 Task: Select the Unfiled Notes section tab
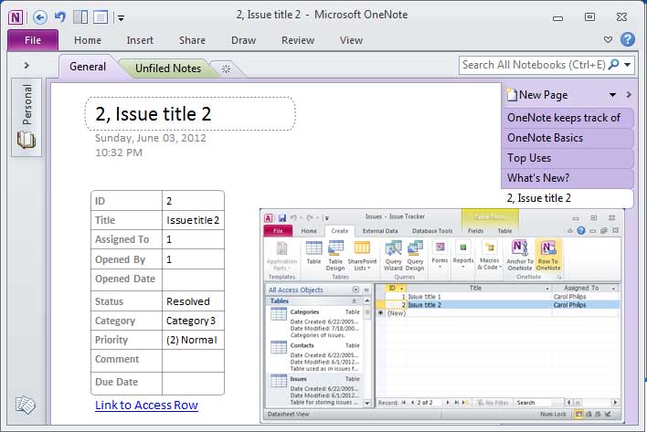click(x=168, y=68)
